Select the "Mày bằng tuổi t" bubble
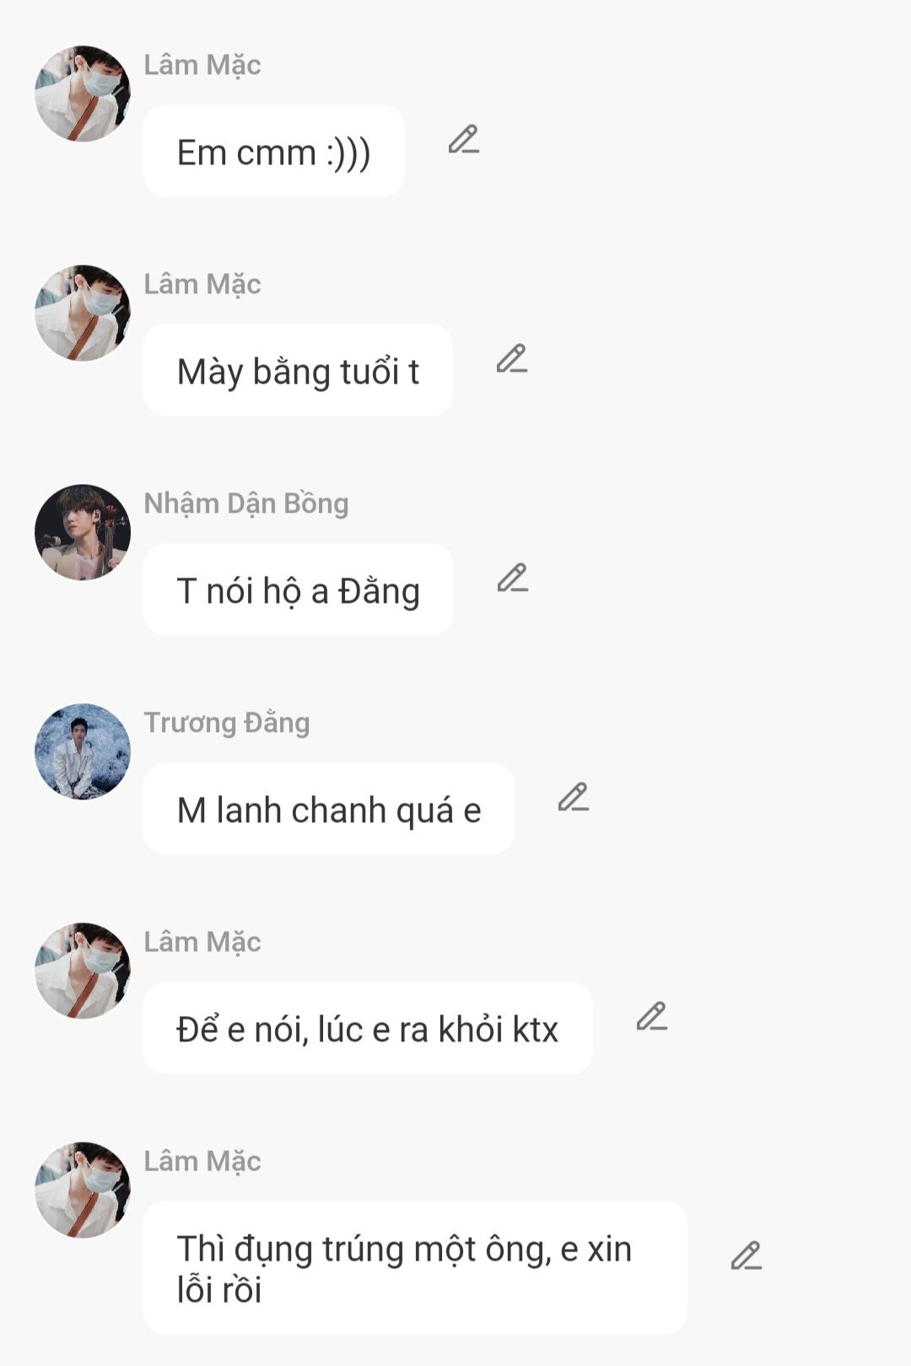Screen dimensions: 911x1366 (298, 370)
